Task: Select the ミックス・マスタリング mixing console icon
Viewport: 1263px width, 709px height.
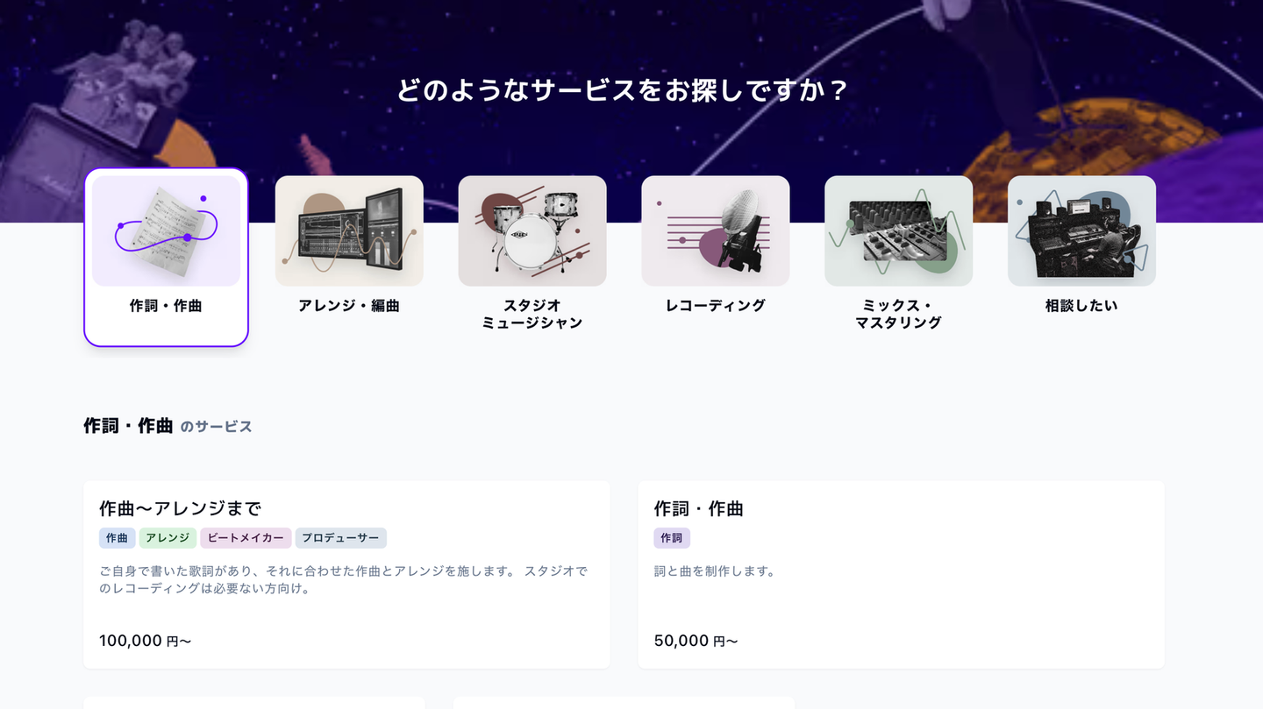Action: click(x=899, y=231)
